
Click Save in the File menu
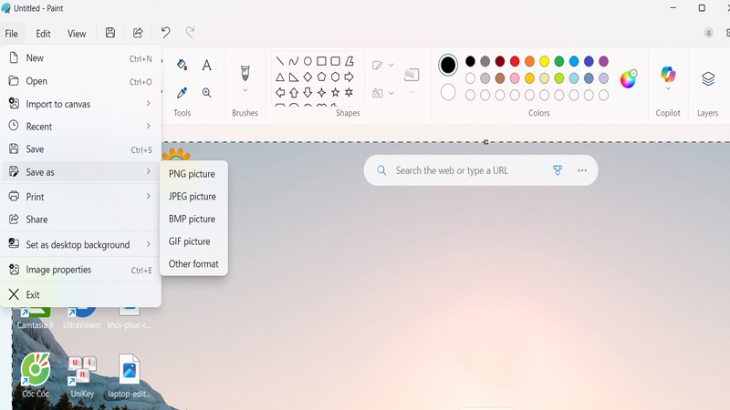(x=80, y=149)
